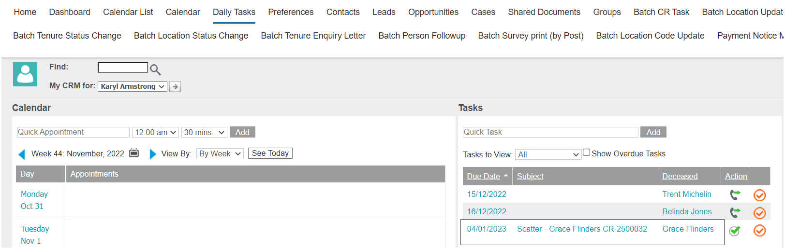Open the 12:00 am time dropdown
This screenshot has width=785, height=249.
(155, 132)
